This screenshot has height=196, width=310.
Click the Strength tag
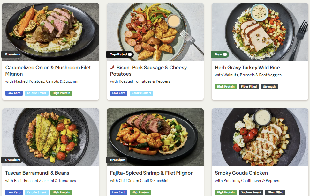269,87
